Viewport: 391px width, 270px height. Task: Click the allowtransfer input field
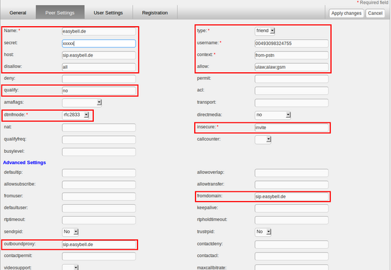tap(291, 185)
